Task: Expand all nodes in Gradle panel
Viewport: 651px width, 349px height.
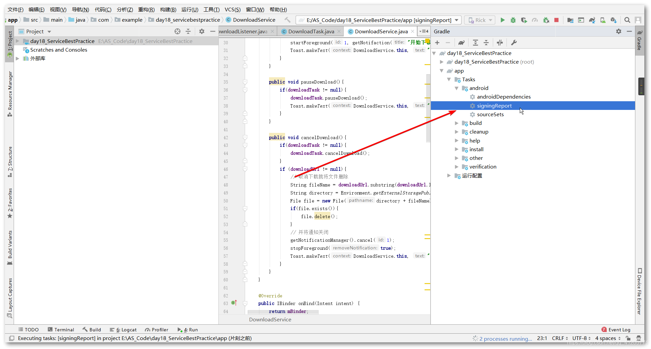Action: click(x=476, y=43)
